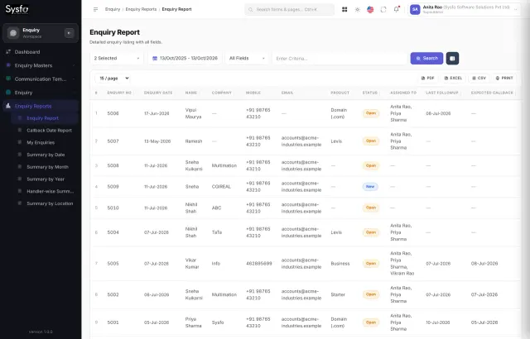The width and height of the screenshot is (530, 339).
Task: Click the dark column toggle button beside Search
Action: [x=452, y=59]
